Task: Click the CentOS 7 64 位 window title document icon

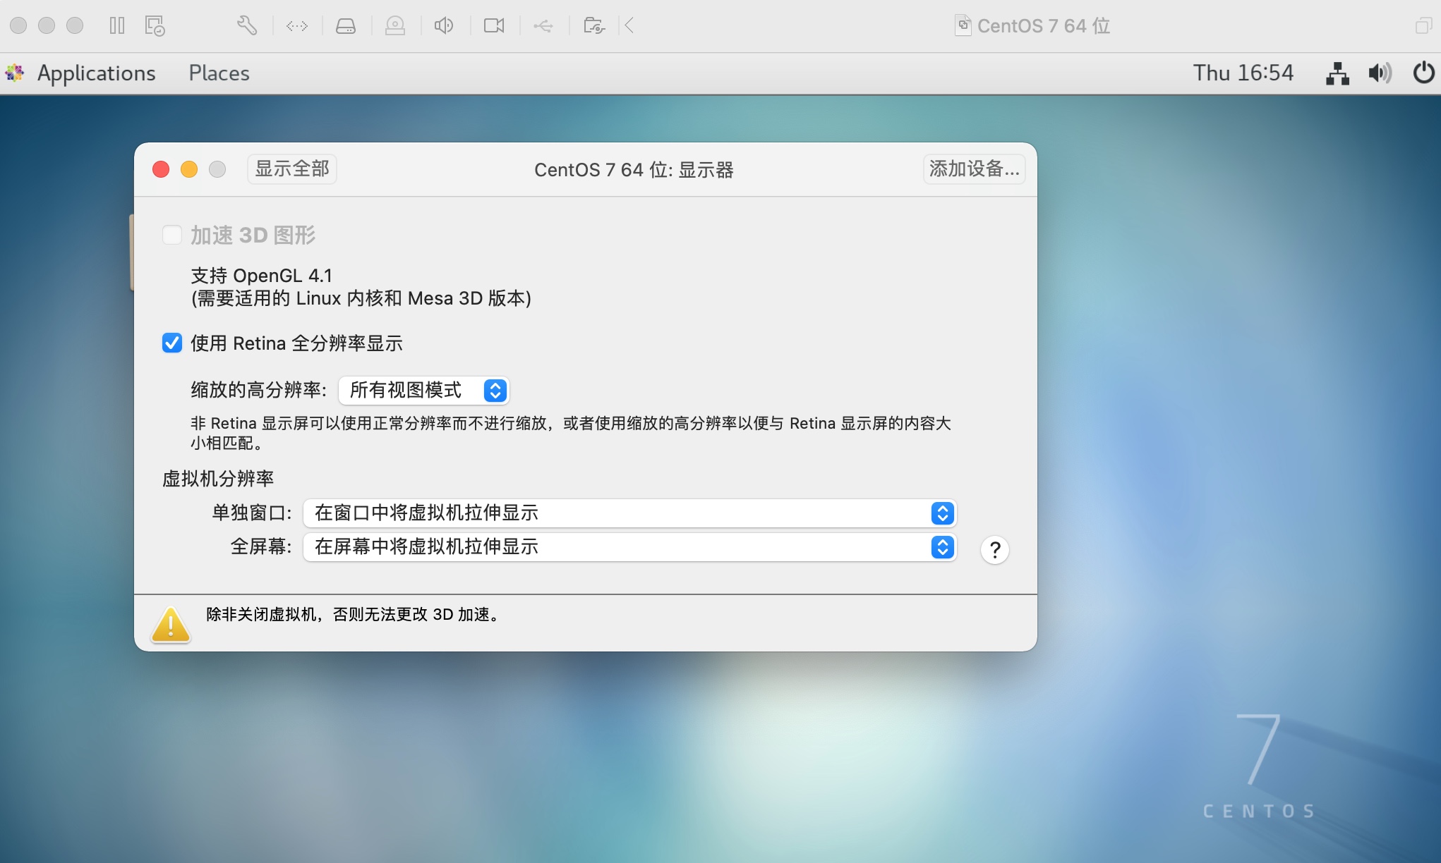Action: pyautogui.click(x=963, y=26)
